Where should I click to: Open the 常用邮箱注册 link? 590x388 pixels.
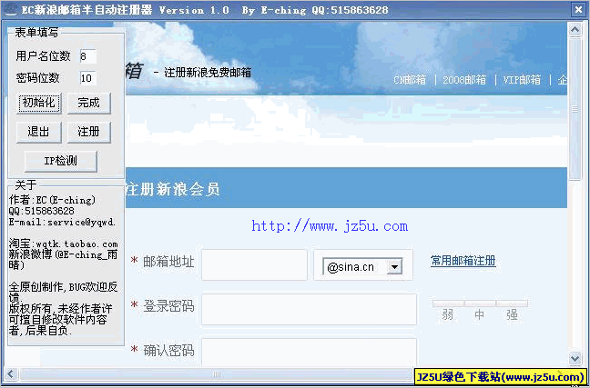[463, 261]
